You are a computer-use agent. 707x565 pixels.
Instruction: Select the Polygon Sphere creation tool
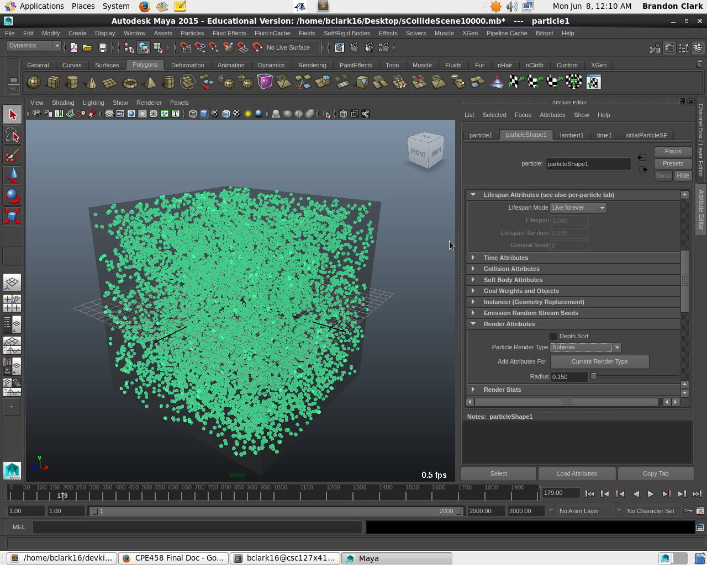[34, 82]
